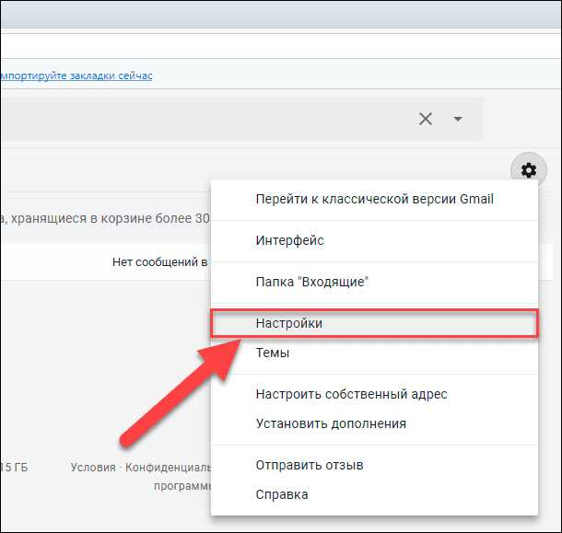
Task: Select 'Перейти к классической версии Gmail'
Action: (x=375, y=199)
